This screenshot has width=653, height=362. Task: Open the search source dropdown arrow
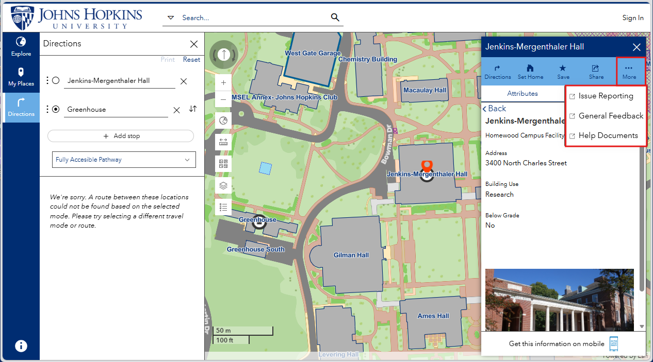pyautogui.click(x=171, y=18)
